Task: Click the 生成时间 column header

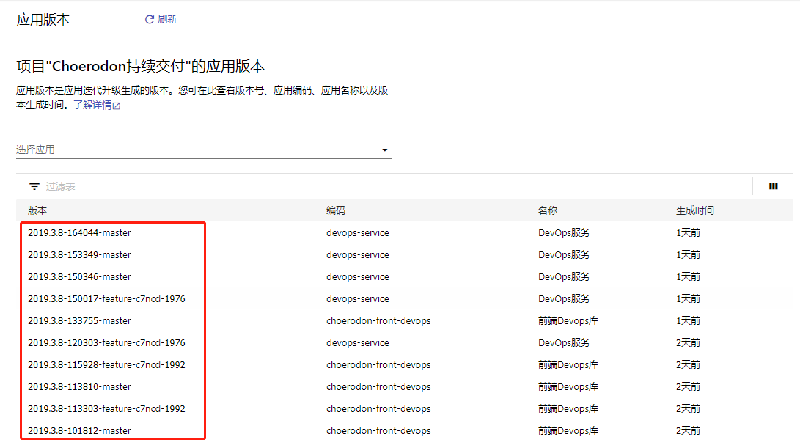Action: coord(695,210)
